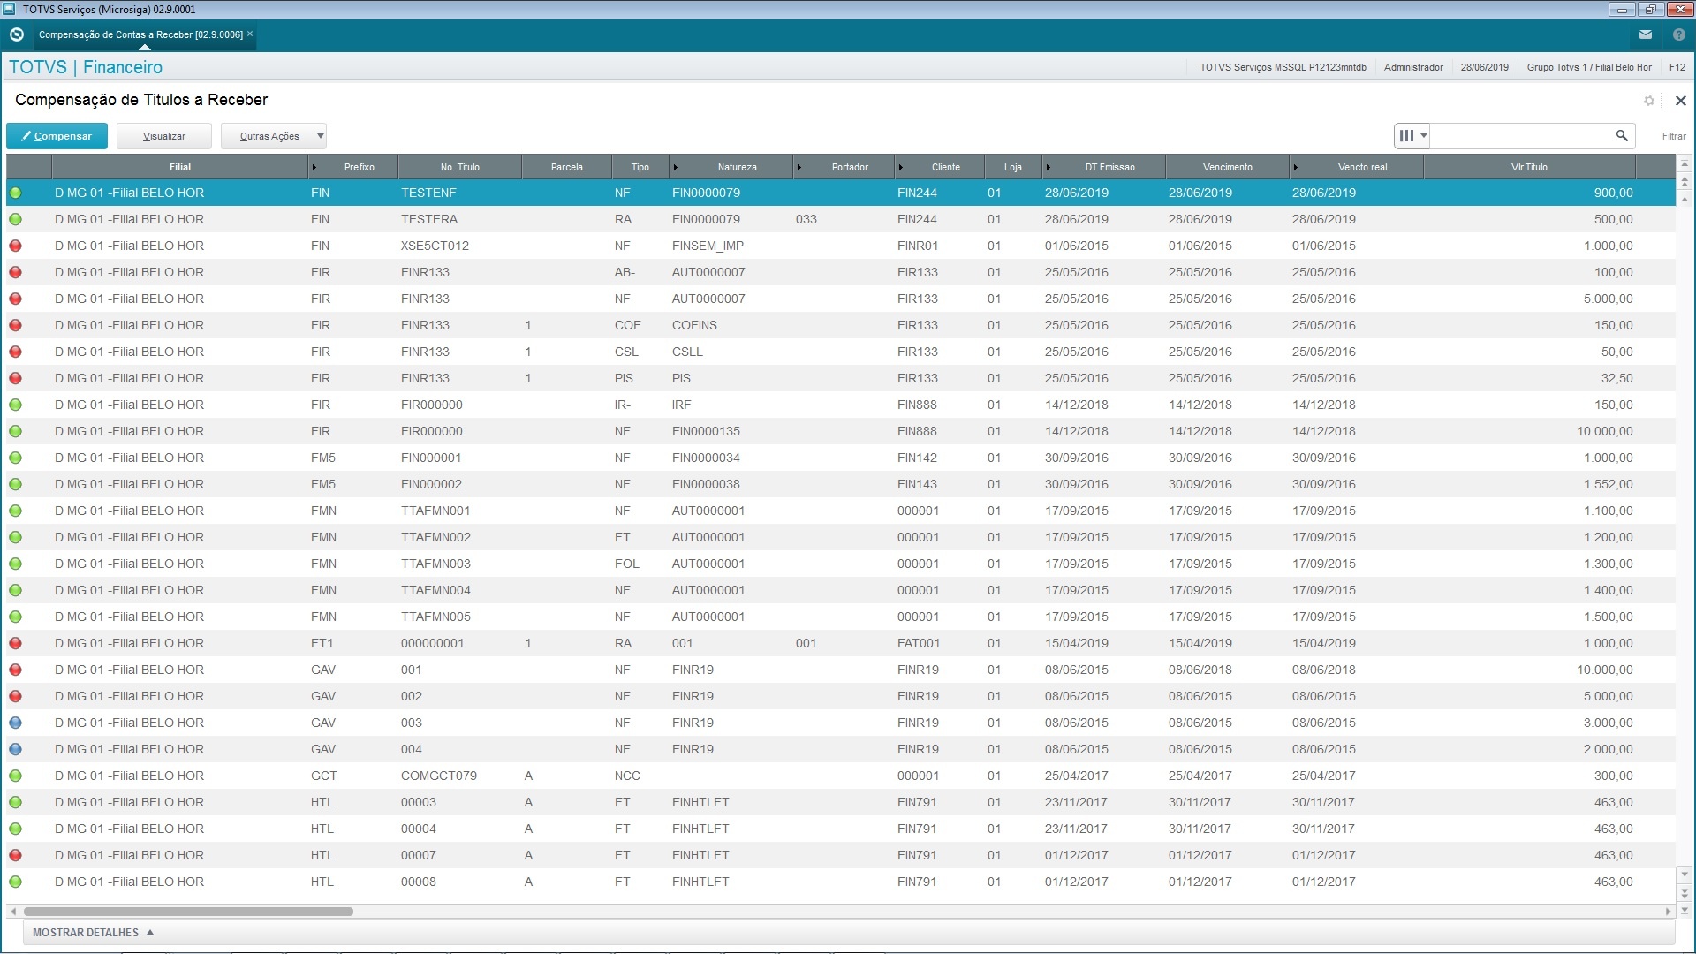The height and width of the screenshot is (954, 1696).
Task: Select the blue status row GAV 003
Action: (411, 723)
